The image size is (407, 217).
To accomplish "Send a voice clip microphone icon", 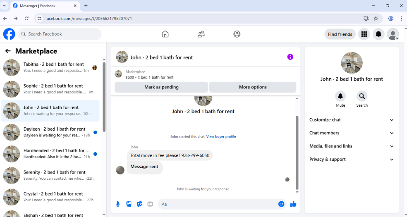I will tap(118, 204).
